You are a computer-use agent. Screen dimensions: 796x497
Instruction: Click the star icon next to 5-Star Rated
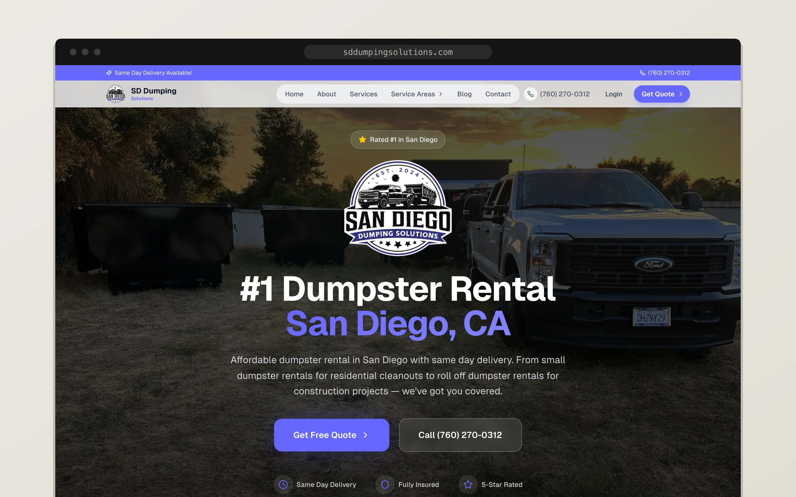468,485
